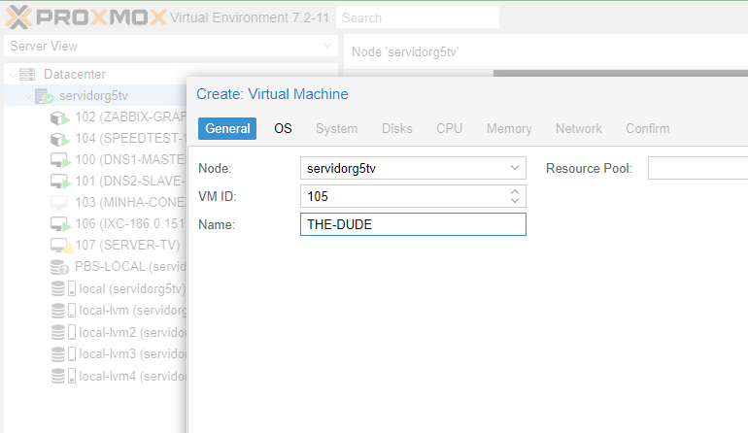Select 101 (DNS2-SLAVE in the tree

pos(130,181)
